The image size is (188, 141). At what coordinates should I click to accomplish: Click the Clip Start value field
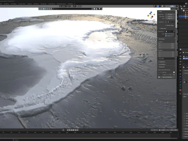click(x=170, y=16)
